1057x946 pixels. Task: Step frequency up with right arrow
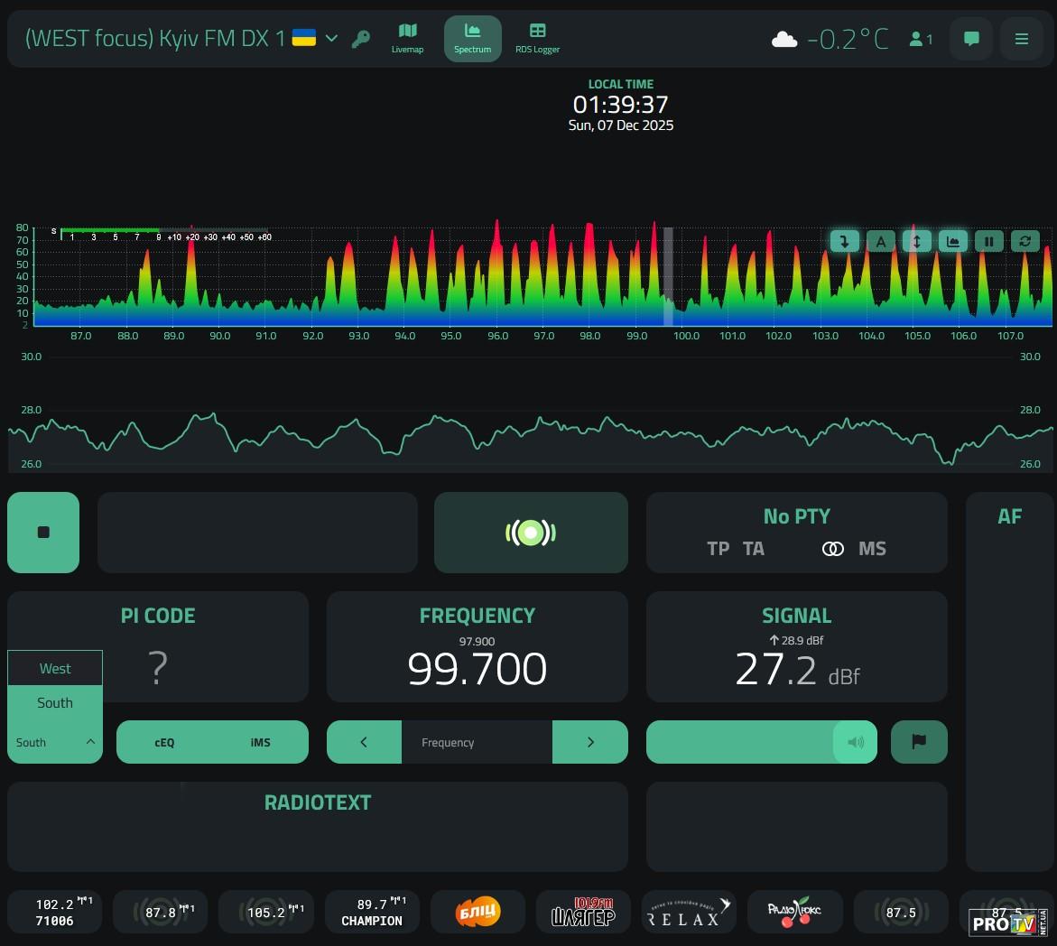pos(590,742)
